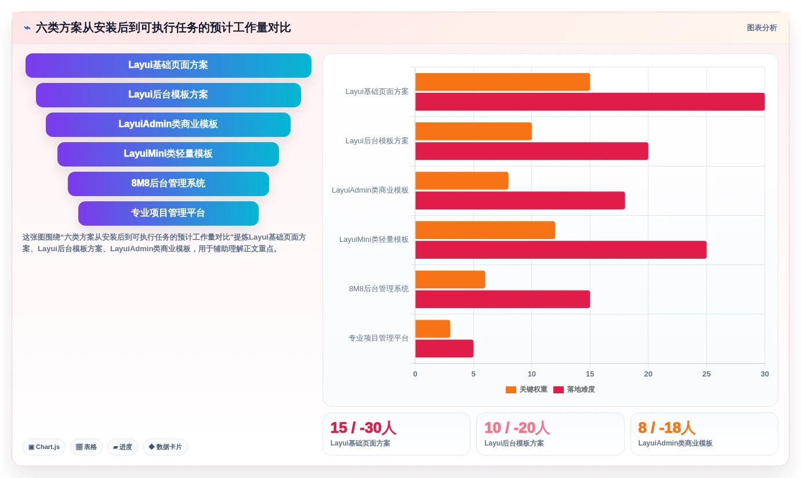Select the Layui基础页面方案 funnel bar
Viewport: 801px width, 478px height.
(x=168, y=66)
